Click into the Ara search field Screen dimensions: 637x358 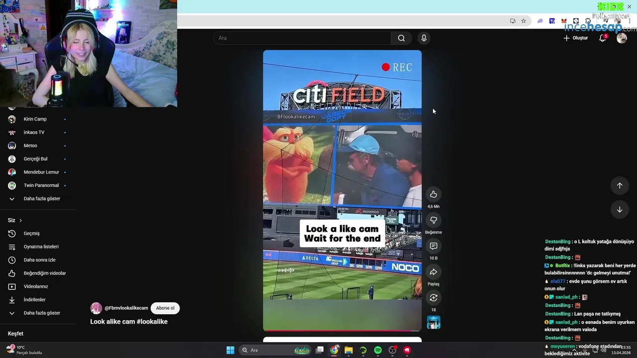pos(302,38)
